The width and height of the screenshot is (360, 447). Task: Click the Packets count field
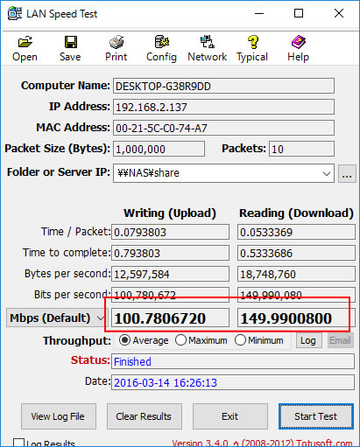point(301,149)
